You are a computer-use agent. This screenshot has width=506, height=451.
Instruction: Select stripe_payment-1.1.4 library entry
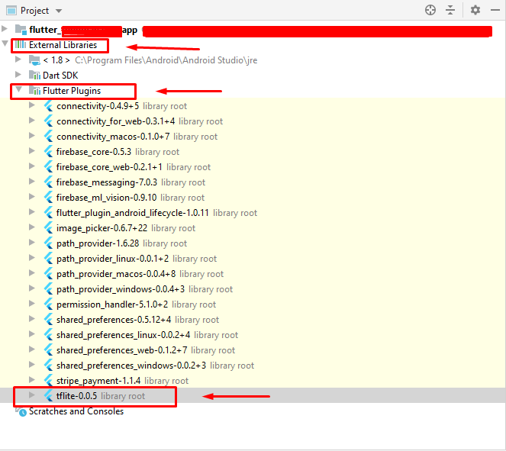coord(98,381)
